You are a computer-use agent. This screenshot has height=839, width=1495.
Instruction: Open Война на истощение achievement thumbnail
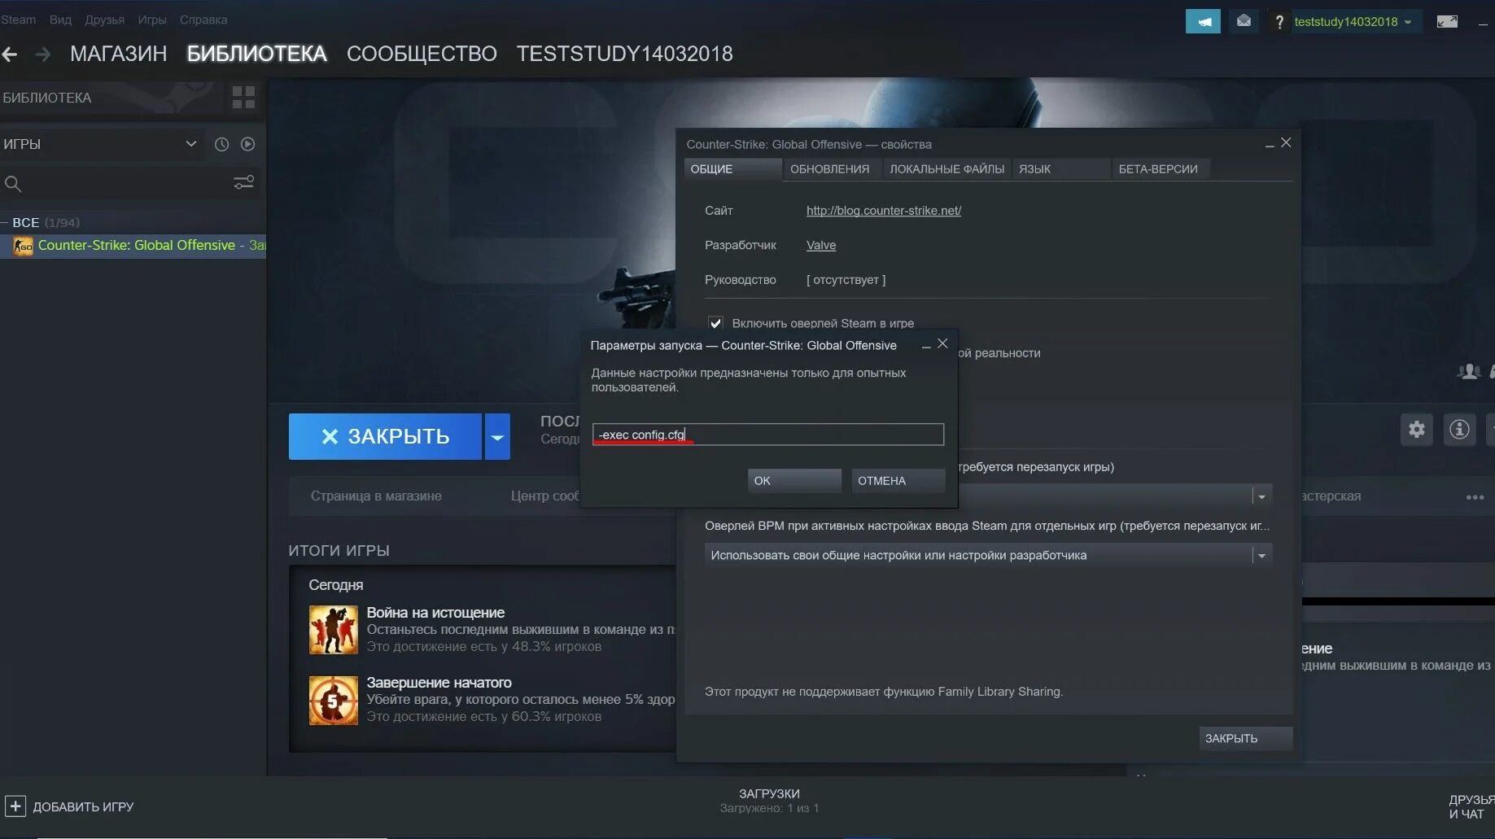pyautogui.click(x=333, y=630)
